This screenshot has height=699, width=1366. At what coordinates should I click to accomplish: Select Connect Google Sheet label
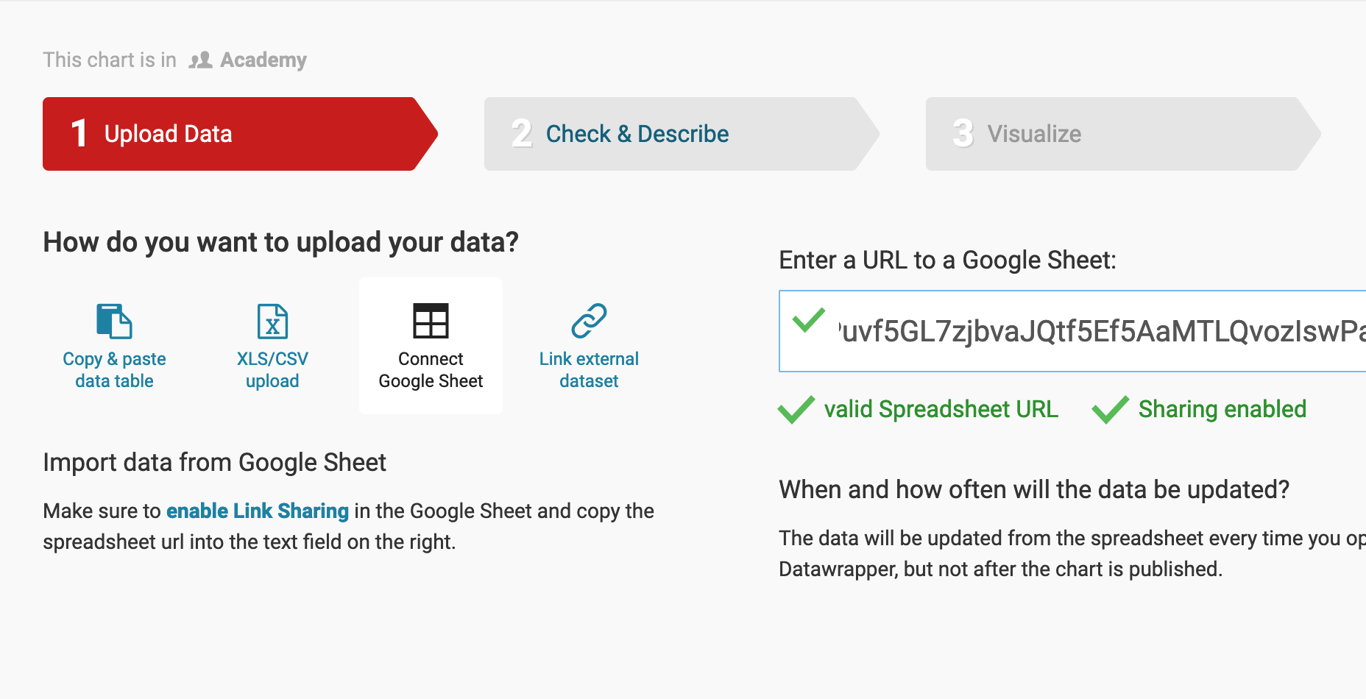431,370
